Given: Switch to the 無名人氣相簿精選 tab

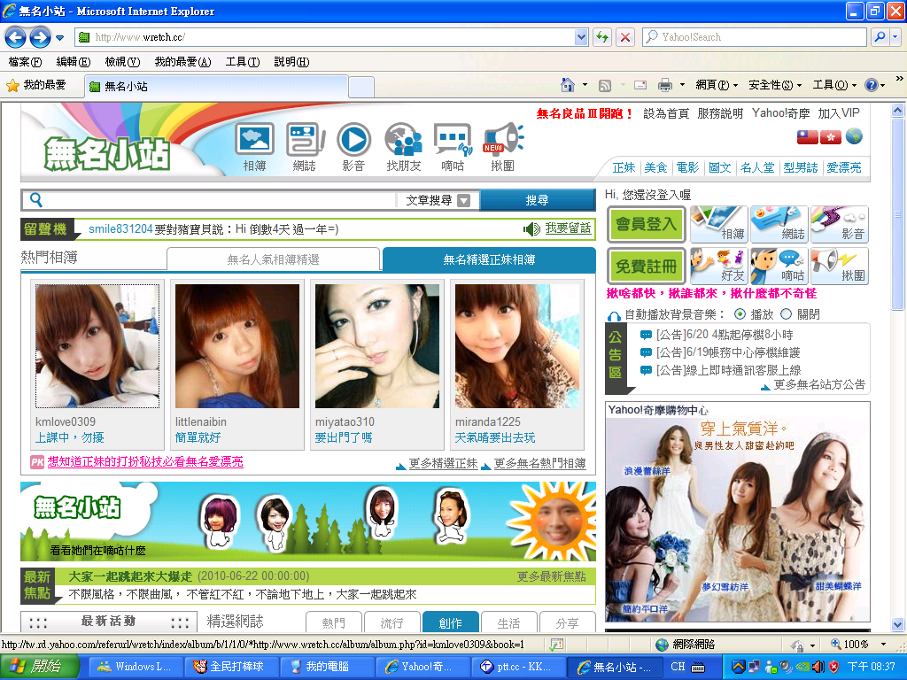Looking at the screenshot, I should coord(273,259).
